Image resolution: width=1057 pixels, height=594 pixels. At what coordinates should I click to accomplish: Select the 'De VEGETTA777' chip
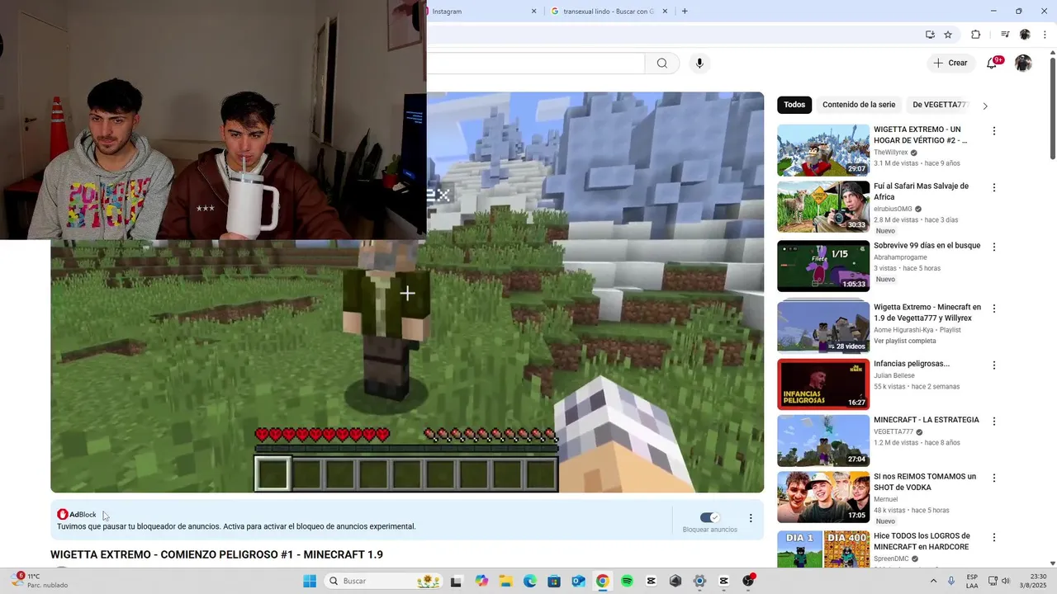click(939, 105)
